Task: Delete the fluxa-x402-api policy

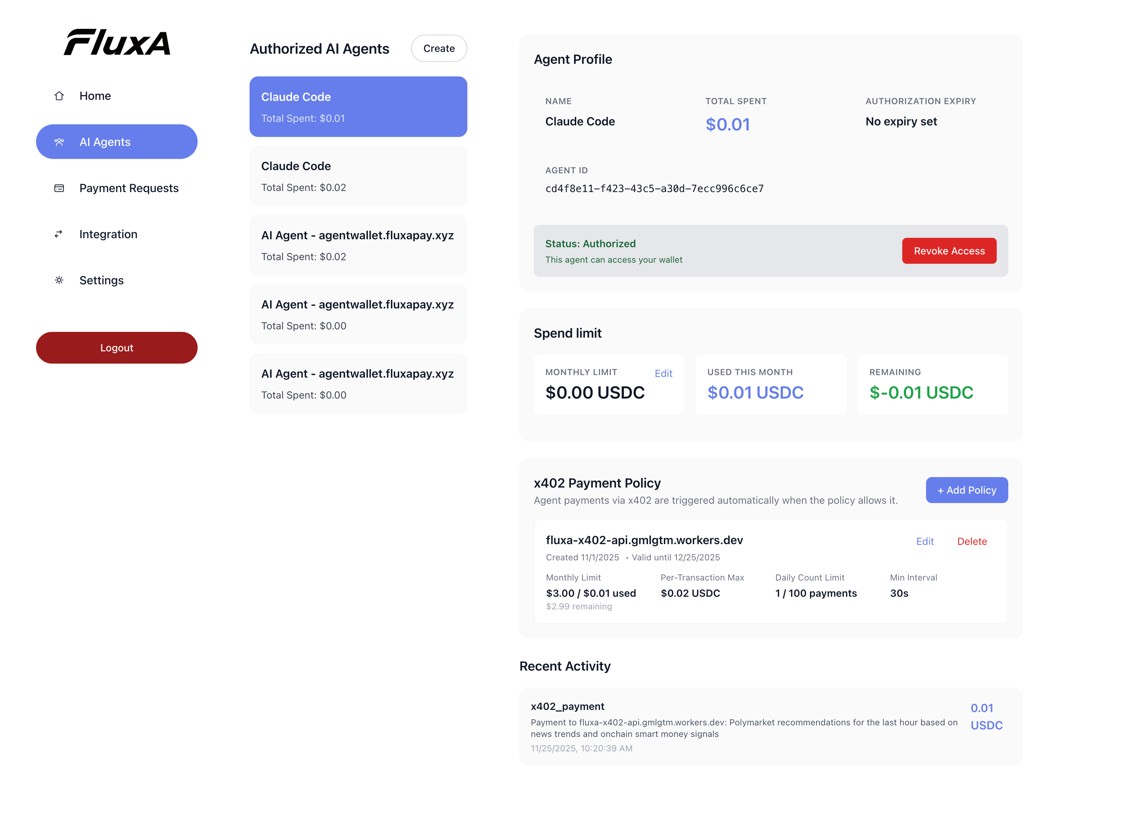Action: coord(971,541)
